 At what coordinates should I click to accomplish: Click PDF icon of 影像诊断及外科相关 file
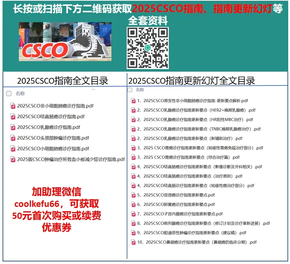133,167
